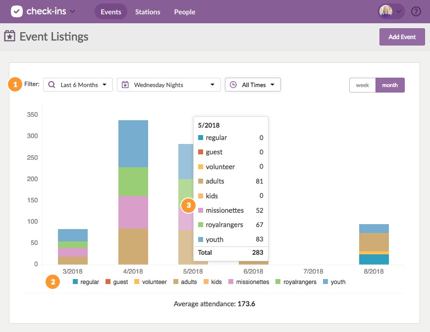The width and height of the screenshot is (430, 332).
Task: Open the Last 6 Months dropdown
Action: pos(78,85)
